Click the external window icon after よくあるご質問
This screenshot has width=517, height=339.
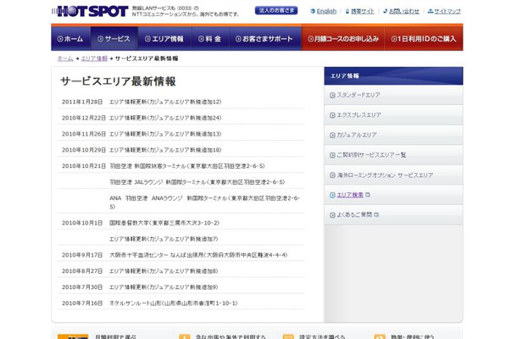pyautogui.click(x=376, y=215)
